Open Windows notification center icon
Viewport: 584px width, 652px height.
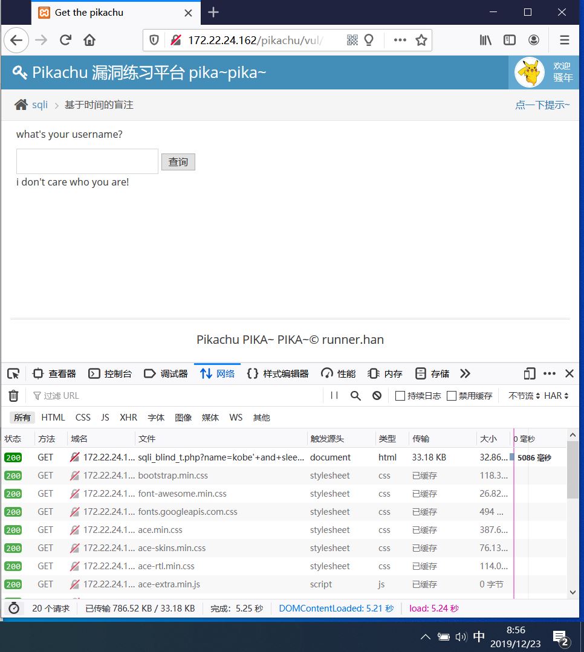[x=561, y=637]
